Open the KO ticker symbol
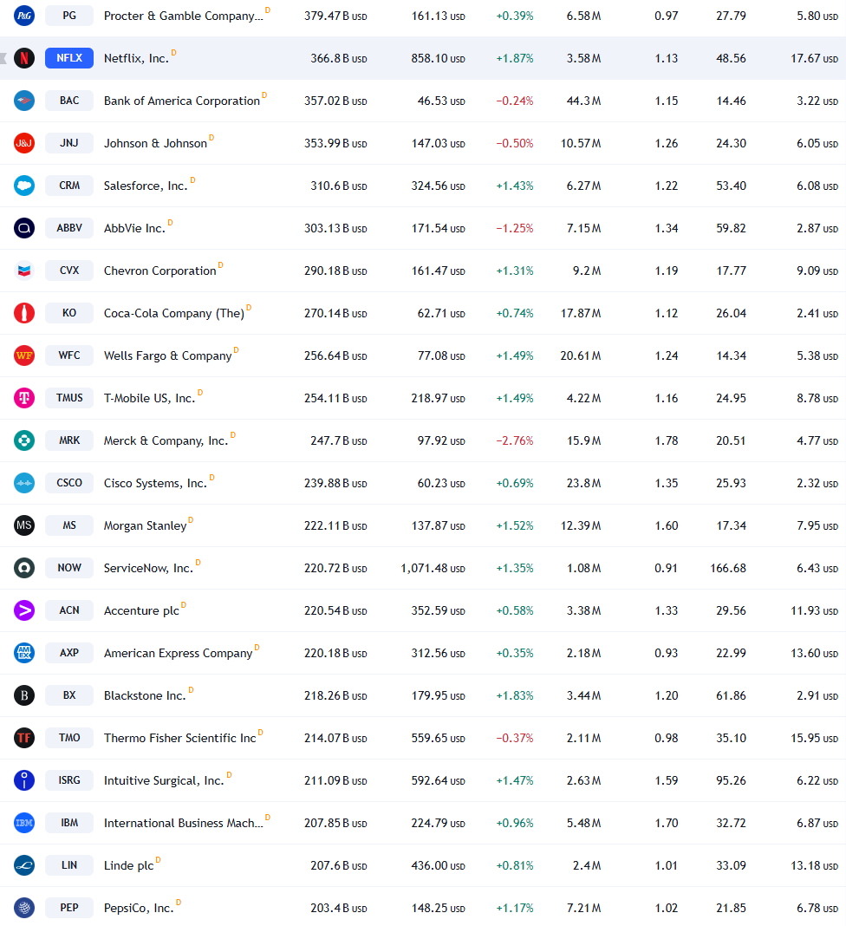 coord(69,313)
